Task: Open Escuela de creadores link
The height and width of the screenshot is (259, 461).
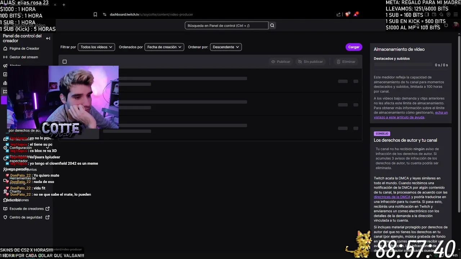Action: (x=27, y=209)
